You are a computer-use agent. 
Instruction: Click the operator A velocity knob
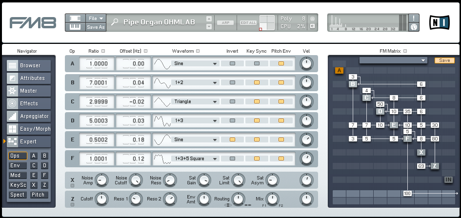point(306,64)
